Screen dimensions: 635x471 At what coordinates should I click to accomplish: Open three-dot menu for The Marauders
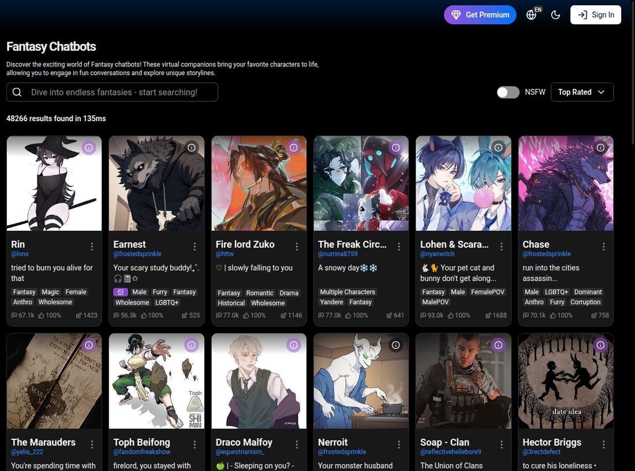(x=92, y=444)
